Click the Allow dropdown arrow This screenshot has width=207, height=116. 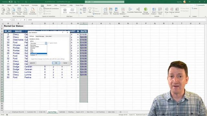pyautogui.click(x=46, y=43)
